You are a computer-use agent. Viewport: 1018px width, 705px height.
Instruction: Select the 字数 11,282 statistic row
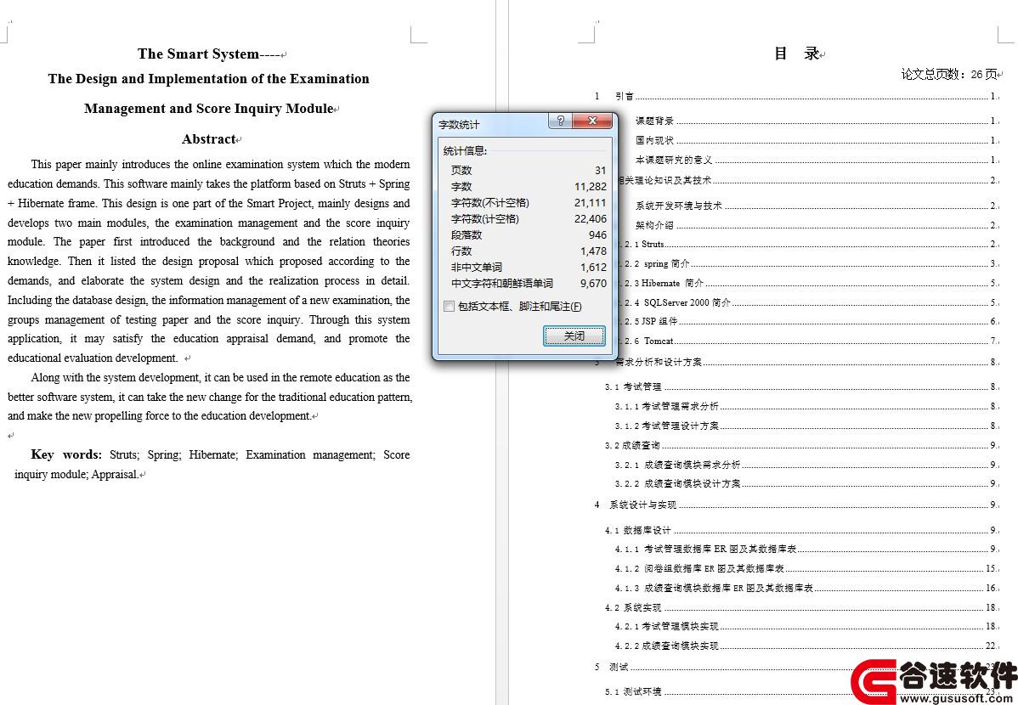pyautogui.click(x=528, y=186)
